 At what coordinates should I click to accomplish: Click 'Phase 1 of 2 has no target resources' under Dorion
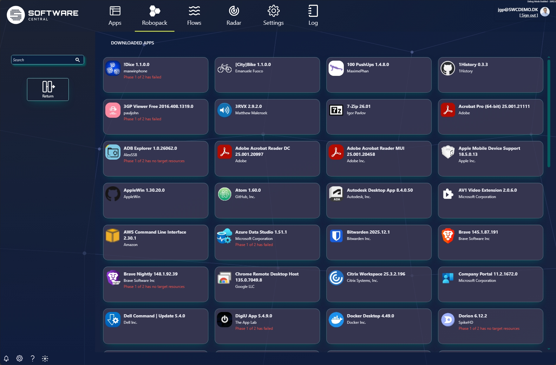(489, 328)
